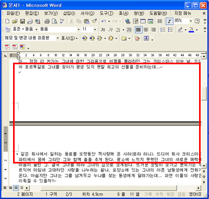
Task: Toggle bold formatting (가 button)
Action: (x=102, y=30)
